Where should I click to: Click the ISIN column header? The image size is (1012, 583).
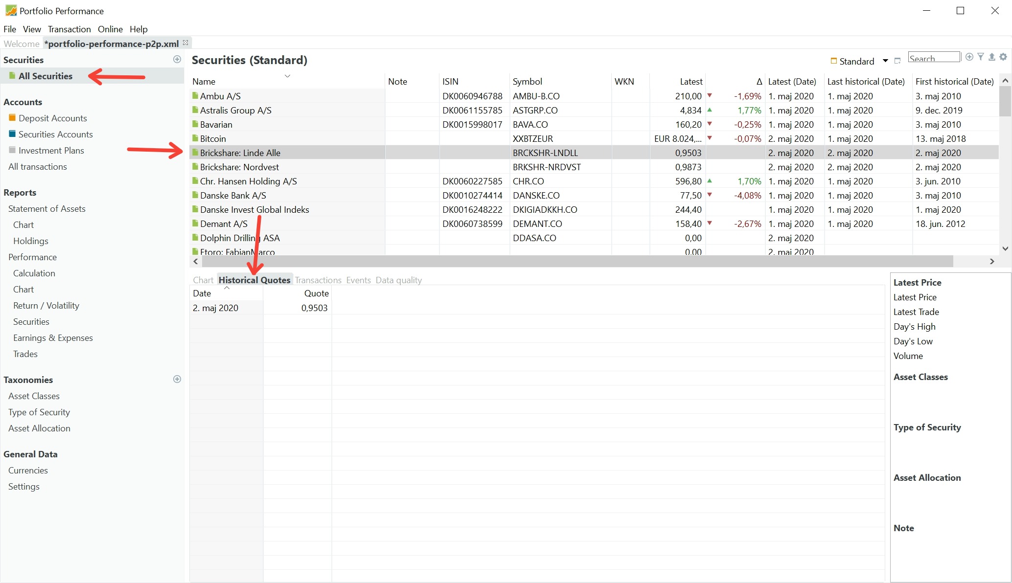point(474,81)
